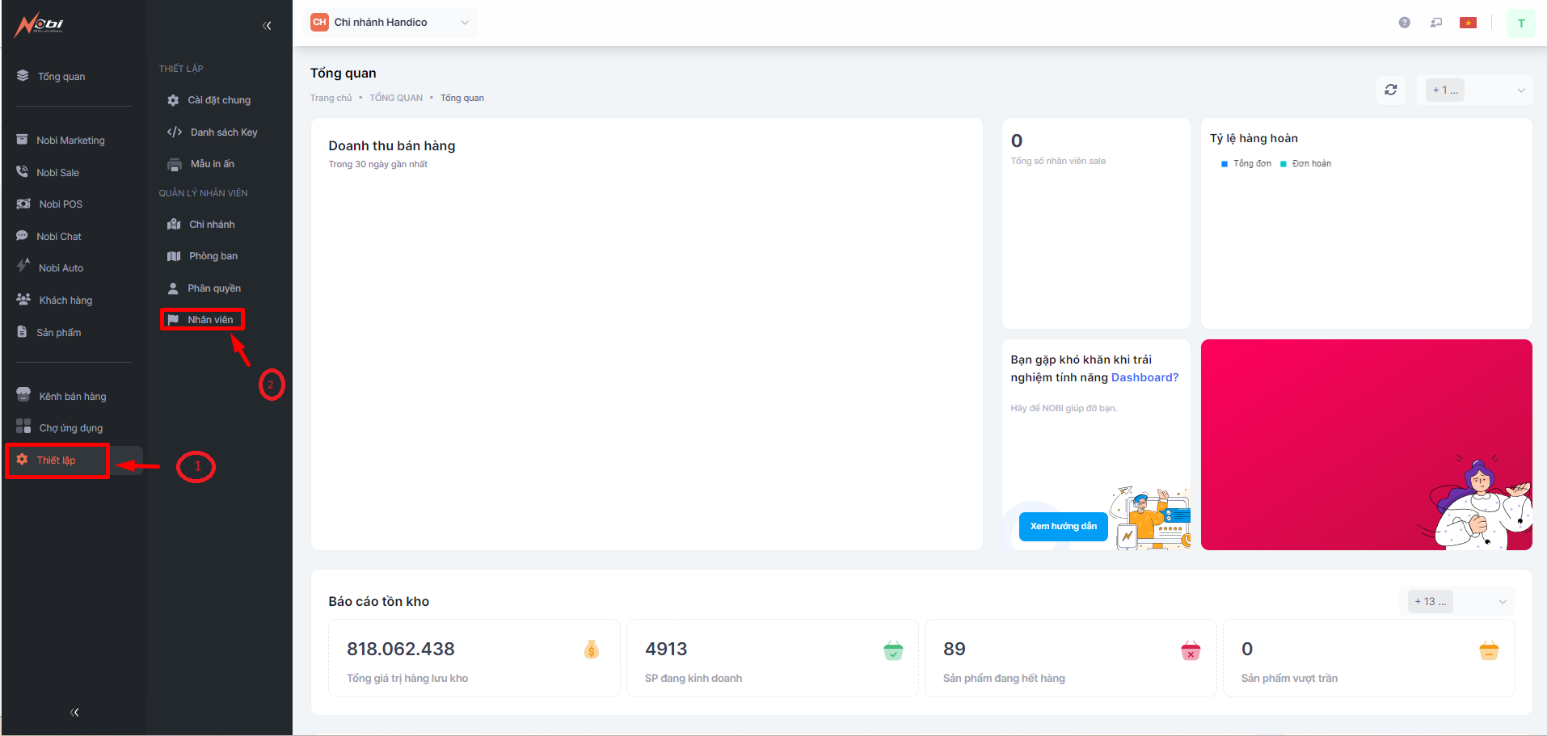This screenshot has width=1547, height=736.
Task: Open Nhân viên in settings menu
Action: pos(209,320)
